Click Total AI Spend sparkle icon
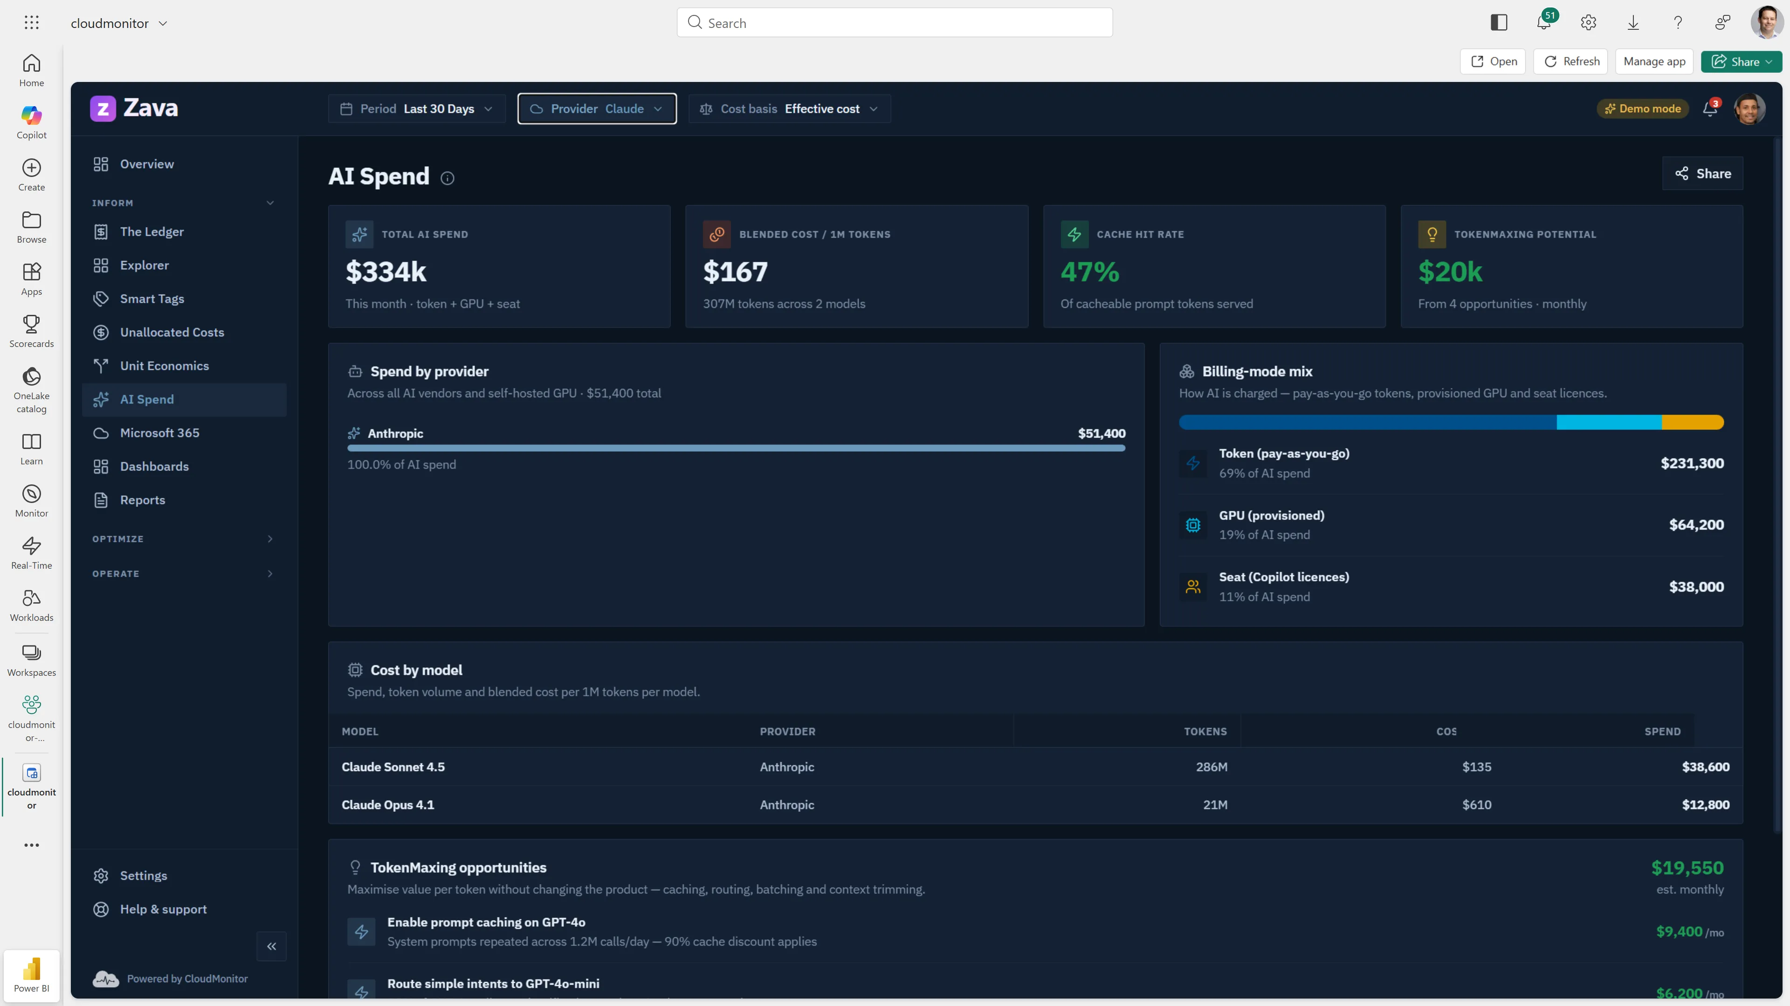This screenshot has height=1006, width=1790. [359, 235]
